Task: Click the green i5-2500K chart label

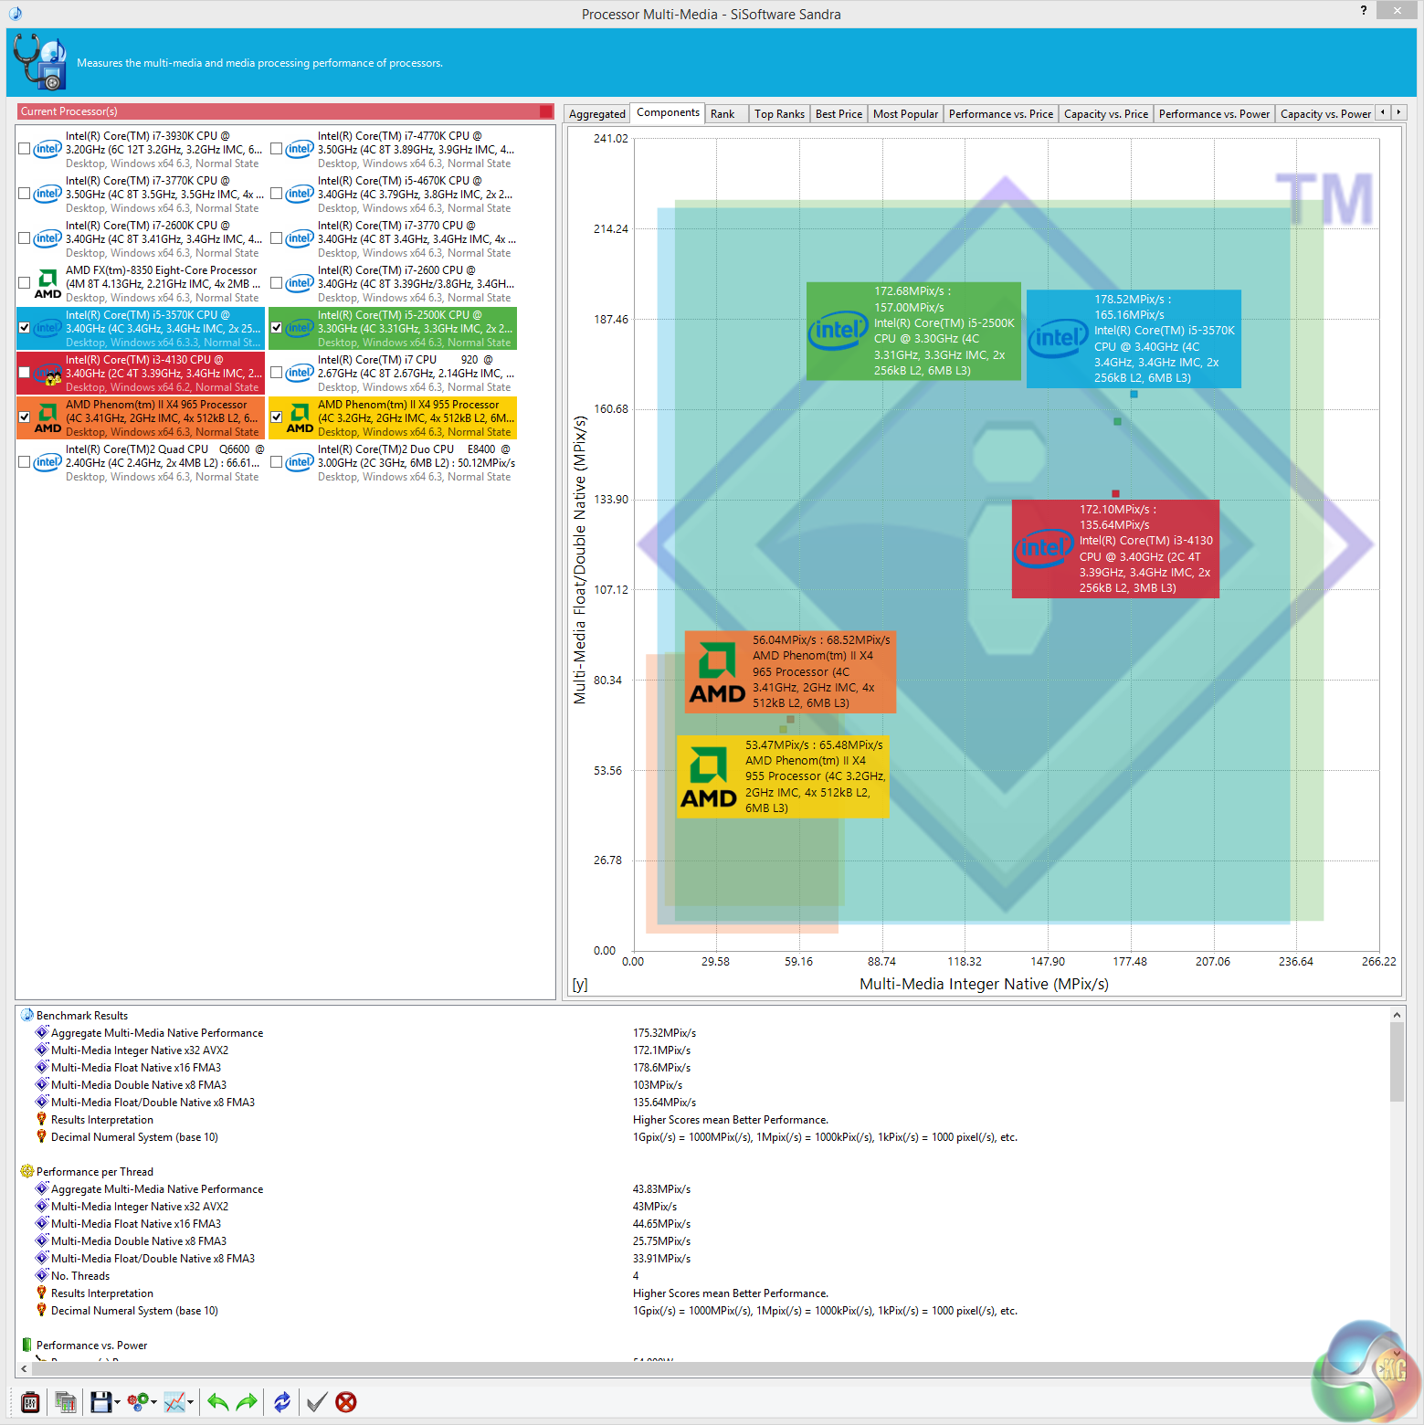Action: pyautogui.click(x=913, y=331)
